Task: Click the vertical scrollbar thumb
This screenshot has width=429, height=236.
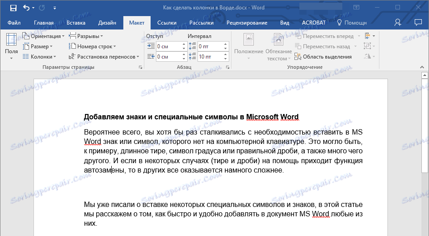Action: pos(425,126)
